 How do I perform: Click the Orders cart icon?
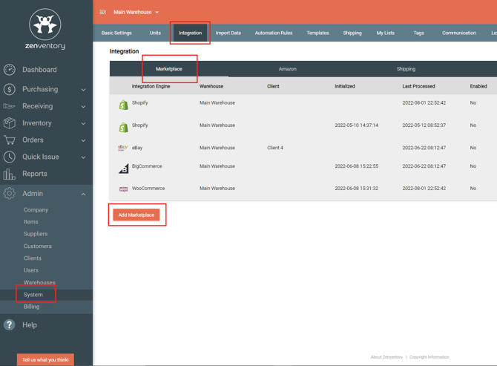pos(9,140)
